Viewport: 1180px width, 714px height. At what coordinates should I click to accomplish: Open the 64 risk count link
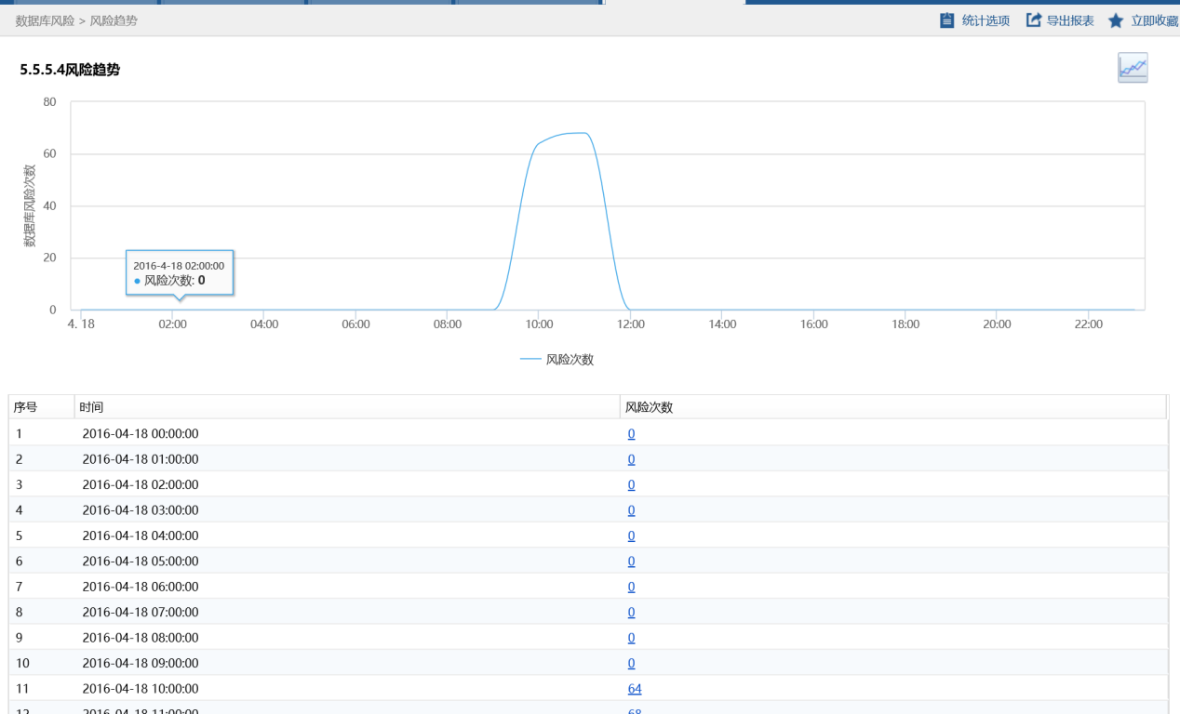coord(635,689)
